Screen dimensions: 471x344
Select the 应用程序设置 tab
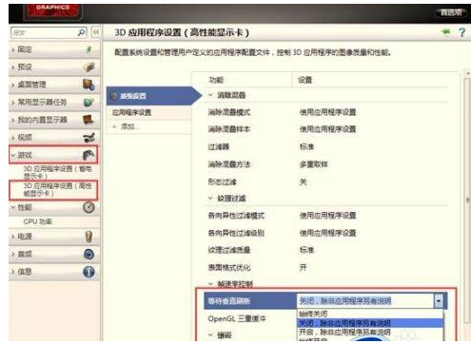(149, 112)
